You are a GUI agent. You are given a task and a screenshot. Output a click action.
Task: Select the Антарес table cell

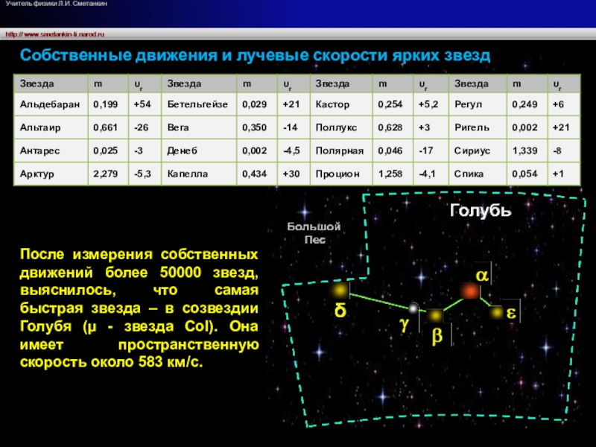[x=51, y=150]
